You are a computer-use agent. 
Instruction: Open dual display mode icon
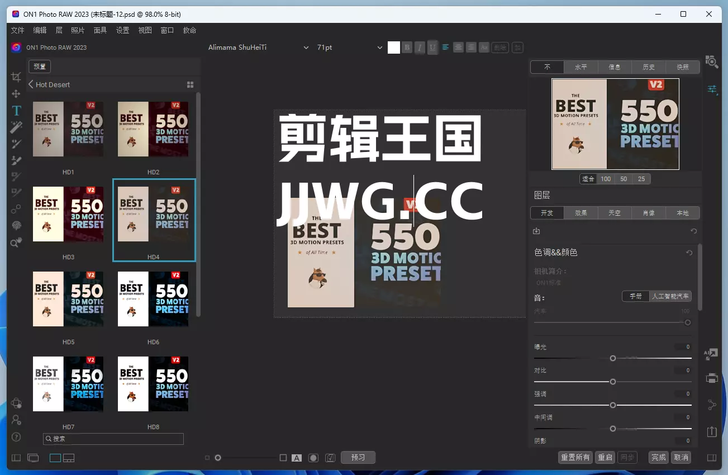point(33,458)
